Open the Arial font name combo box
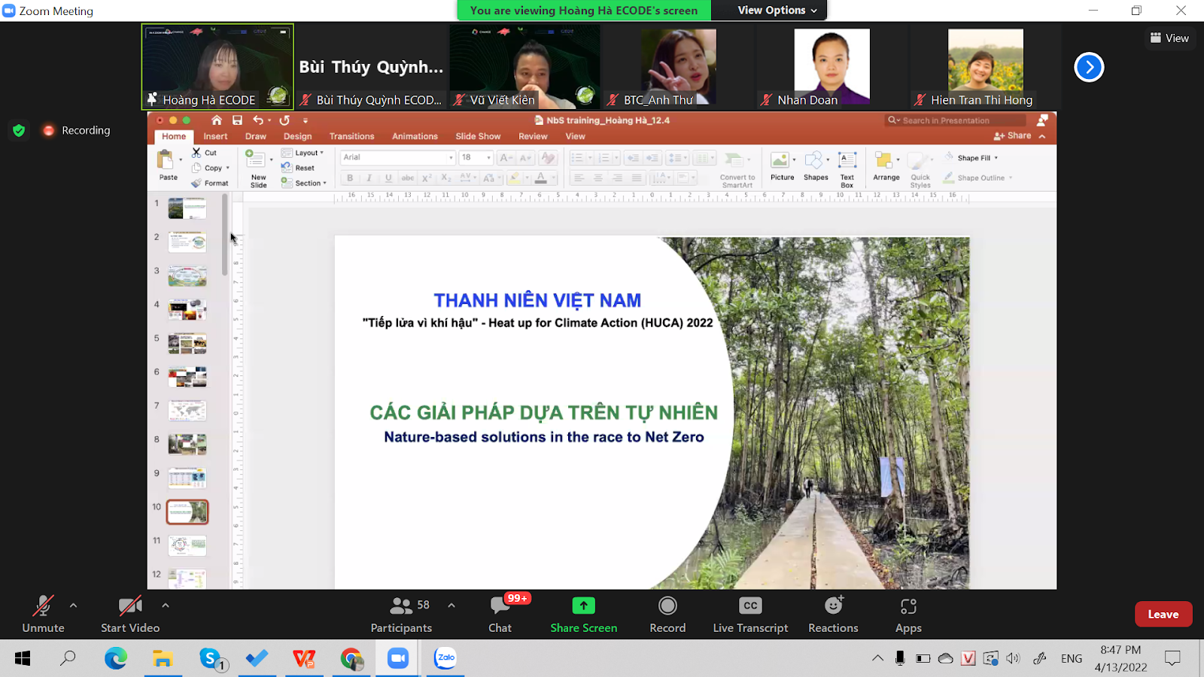1204x677 pixels. (x=398, y=157)
